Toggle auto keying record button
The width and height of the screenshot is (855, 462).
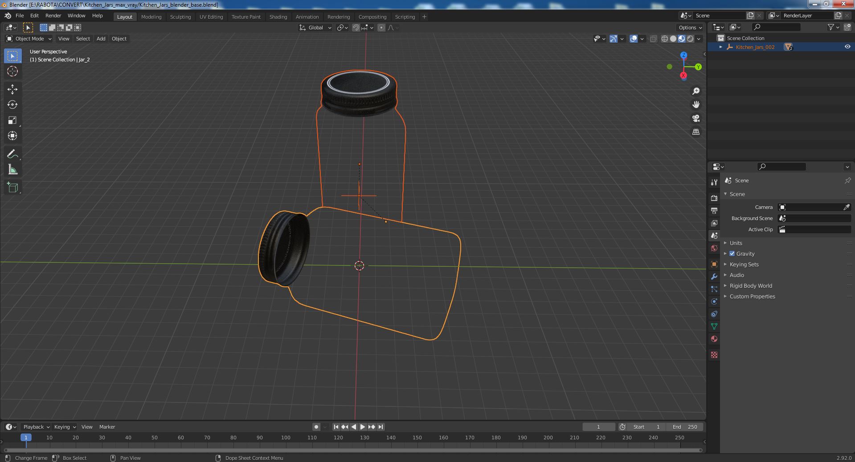(x=316, y=427)
